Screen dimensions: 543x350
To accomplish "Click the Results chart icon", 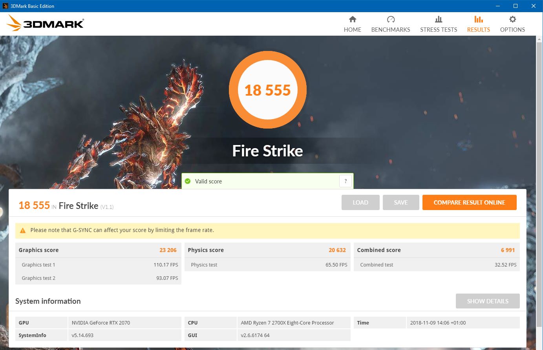I will tap(478, 19).
